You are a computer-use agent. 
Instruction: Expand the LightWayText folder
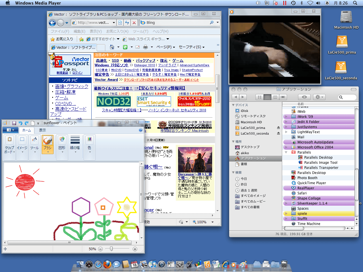pyautogui.click(x=286, y=132)
